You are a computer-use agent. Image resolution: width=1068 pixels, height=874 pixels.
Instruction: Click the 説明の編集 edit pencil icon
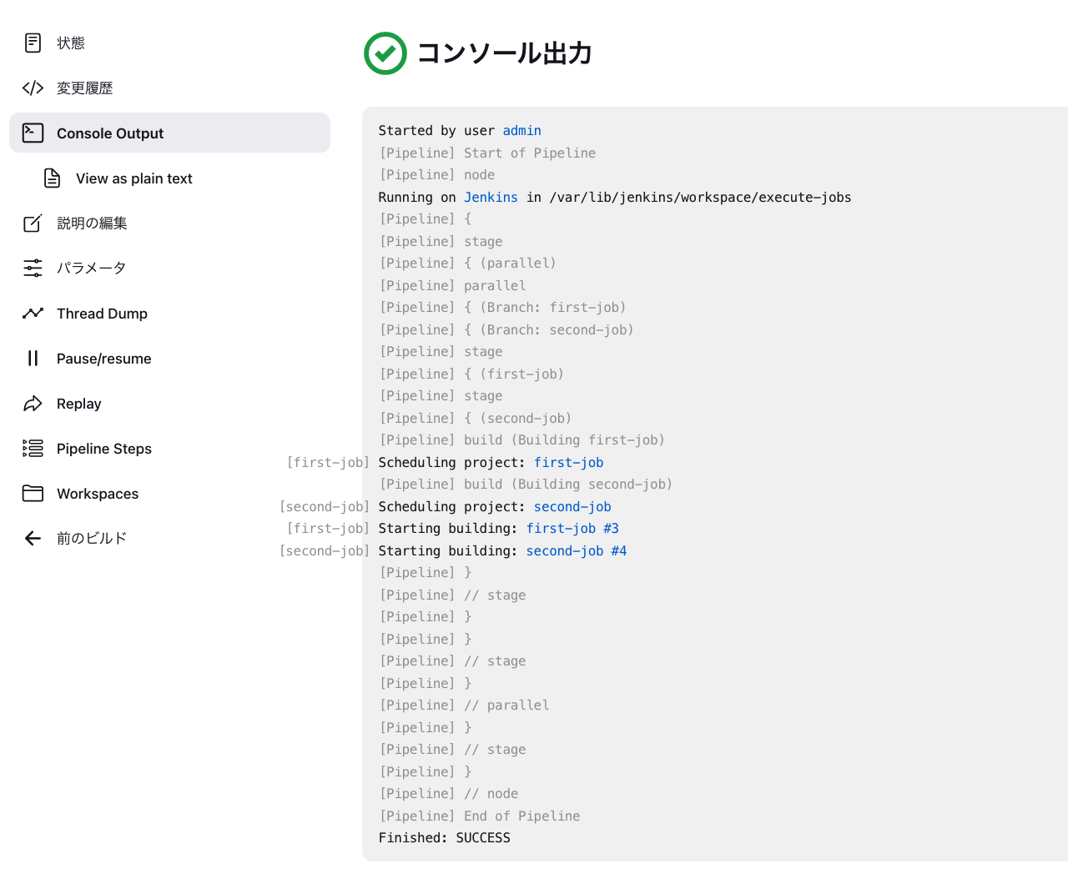click(32, 223)
